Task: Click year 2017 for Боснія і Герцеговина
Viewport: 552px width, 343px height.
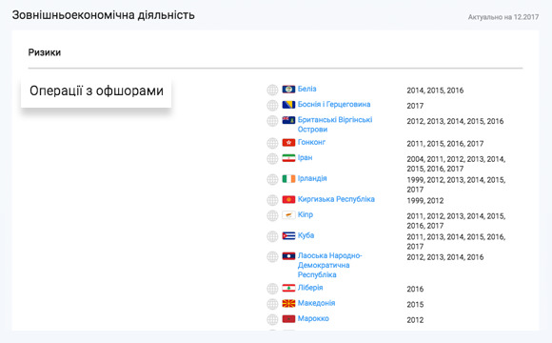Action: coord(415,106)
